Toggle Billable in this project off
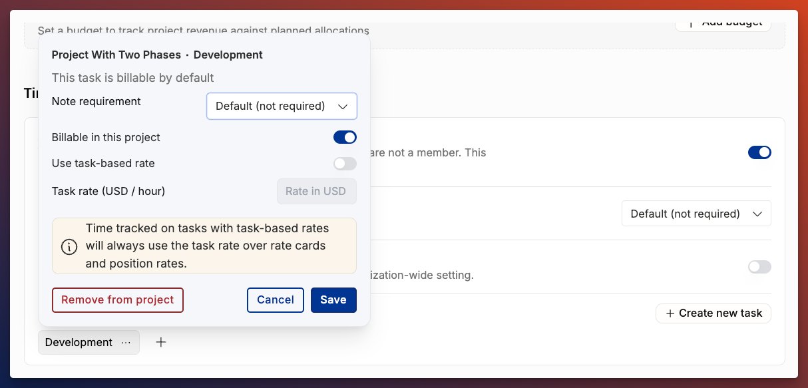 point(345,137)
